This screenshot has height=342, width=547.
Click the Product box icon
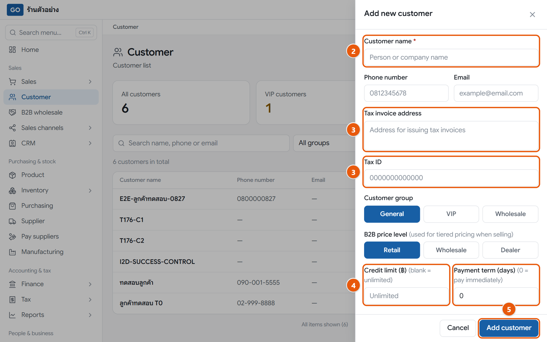[12, 175]
